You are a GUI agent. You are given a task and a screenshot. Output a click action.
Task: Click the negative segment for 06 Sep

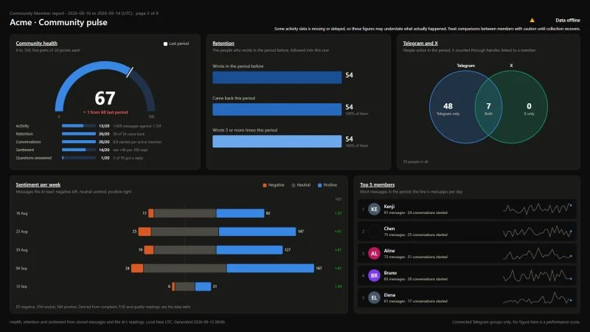coord(137,268)
